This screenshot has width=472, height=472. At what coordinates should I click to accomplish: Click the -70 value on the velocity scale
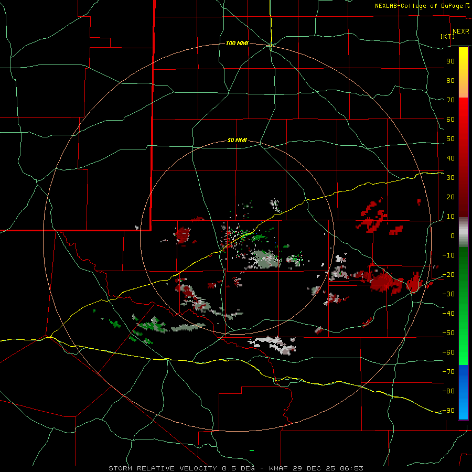coord(448,371)
